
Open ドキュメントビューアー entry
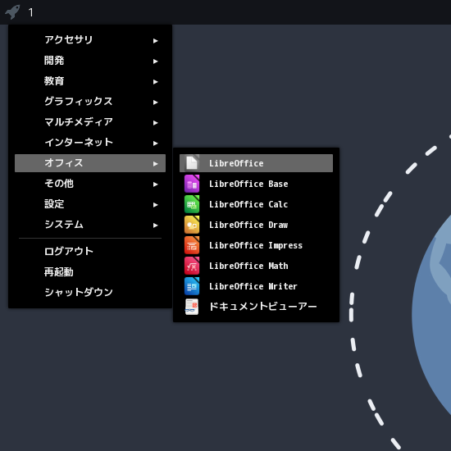[256, 307]
